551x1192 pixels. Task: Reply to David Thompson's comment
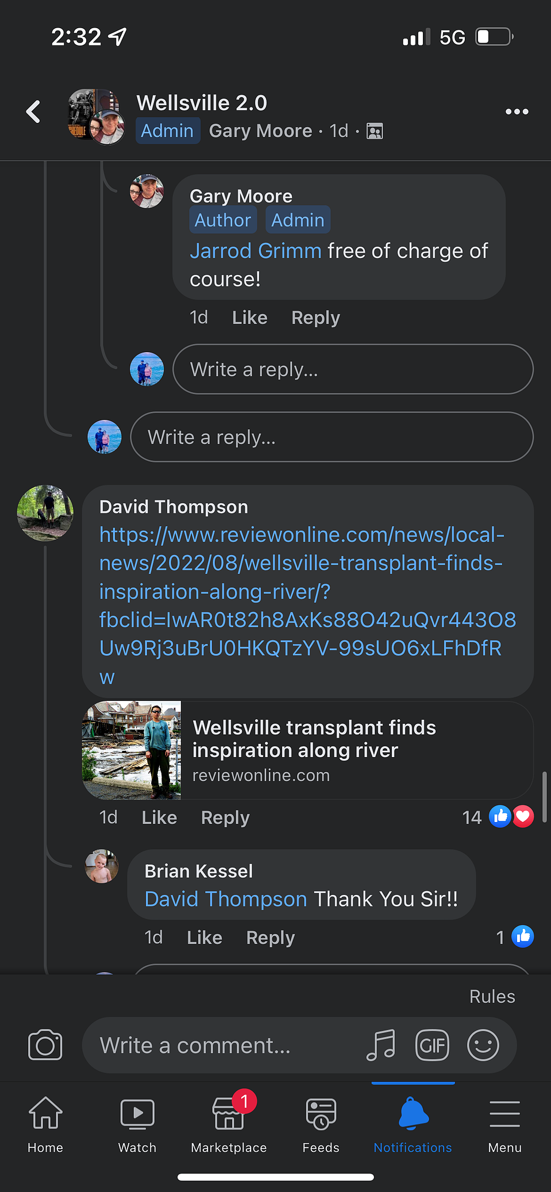click(x=225, y=817)
